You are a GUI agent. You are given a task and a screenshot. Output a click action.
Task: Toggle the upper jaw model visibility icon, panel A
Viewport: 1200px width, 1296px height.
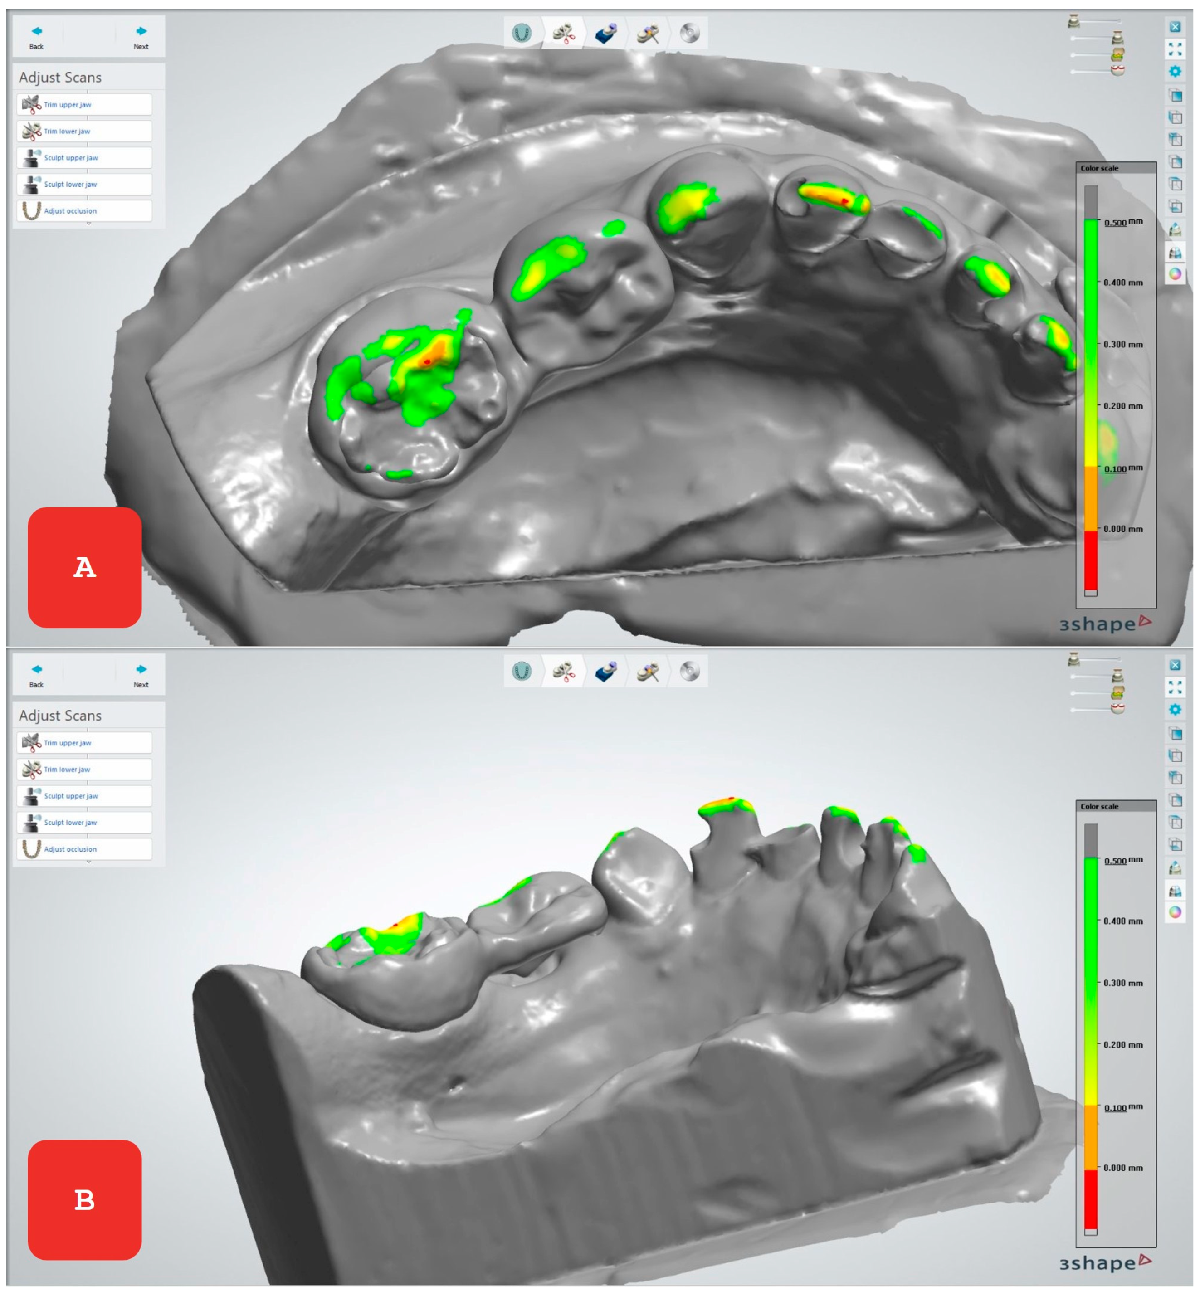[x=1073, y=22]
